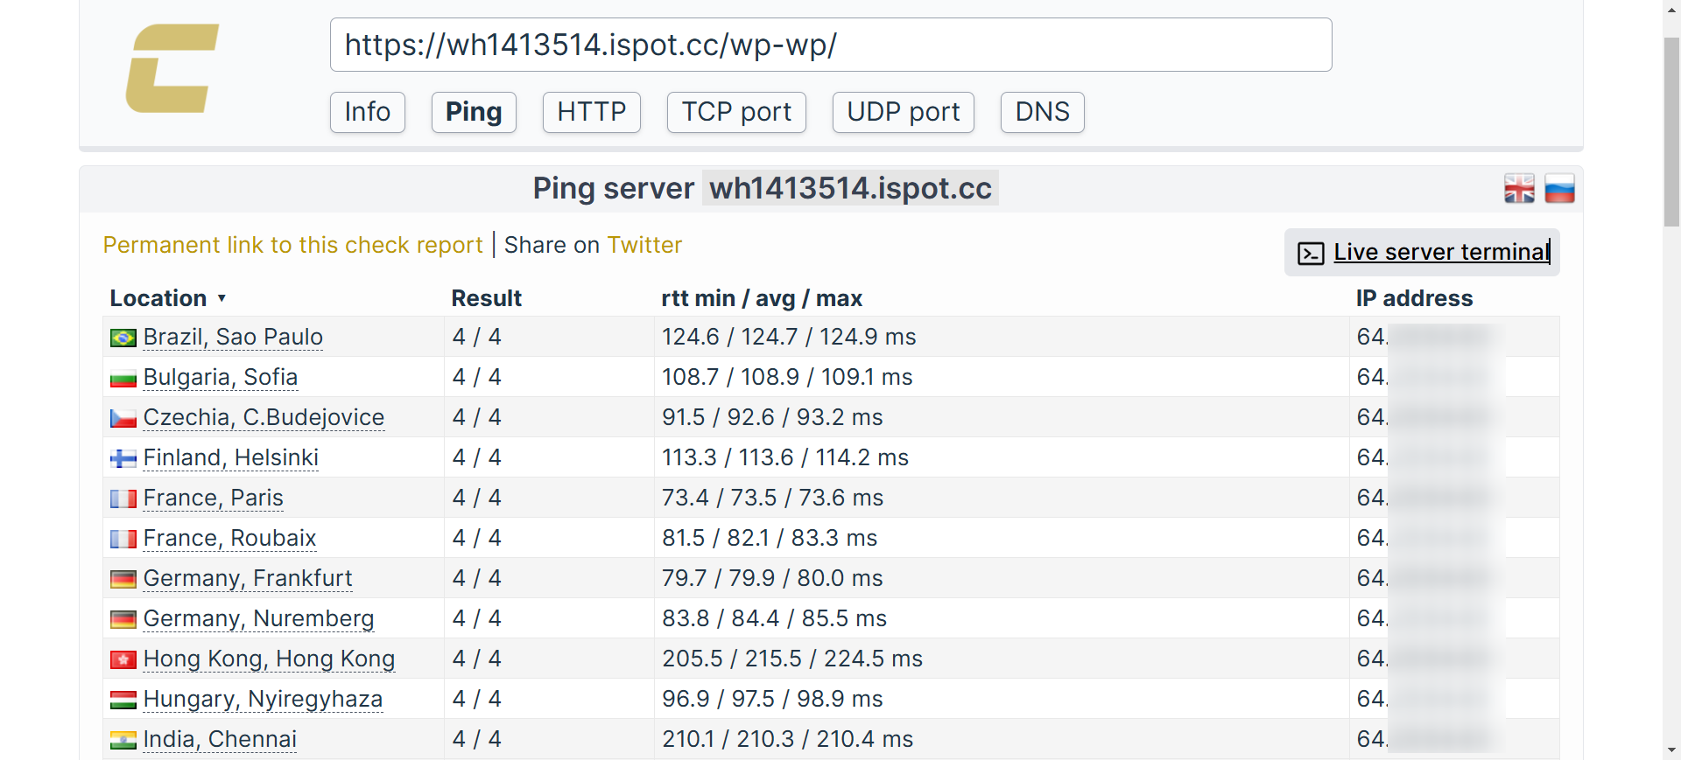This screenshot has width=1681, height=760.
Task: Click the scrollbar down arrow
Action: click(1671, 750)
